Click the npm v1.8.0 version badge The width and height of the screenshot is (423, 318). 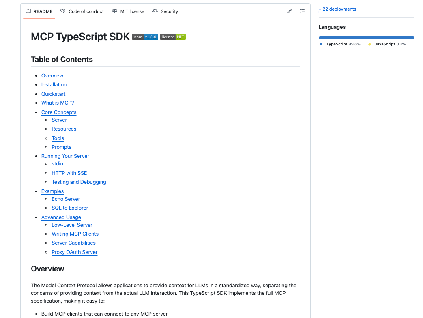[x=145, y=37]
